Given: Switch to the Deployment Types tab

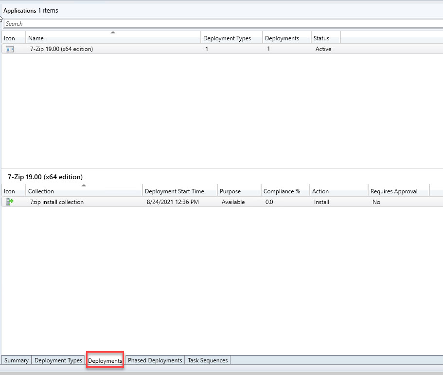Looking at the screenshot, I should click(x=58, y=360).
